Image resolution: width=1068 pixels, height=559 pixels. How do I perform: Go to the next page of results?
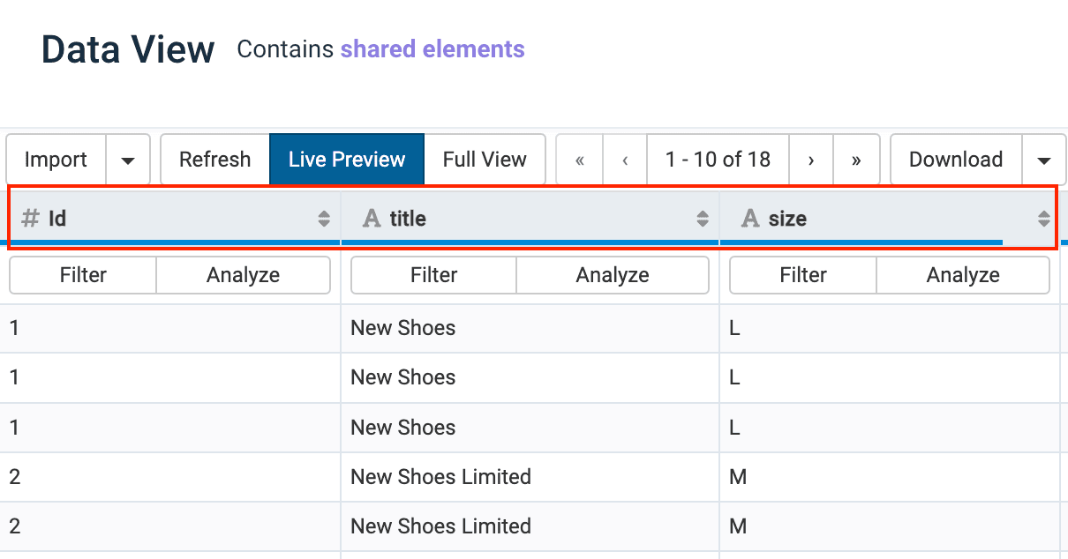tap(811, 160)
